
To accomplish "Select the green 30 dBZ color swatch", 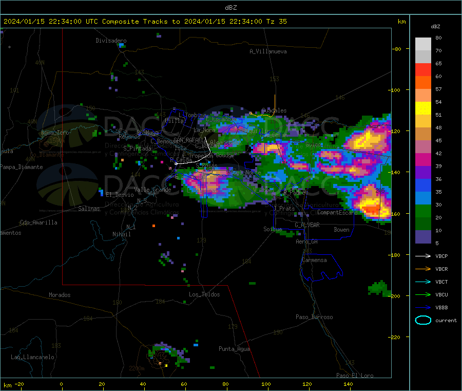I will 423,211.
